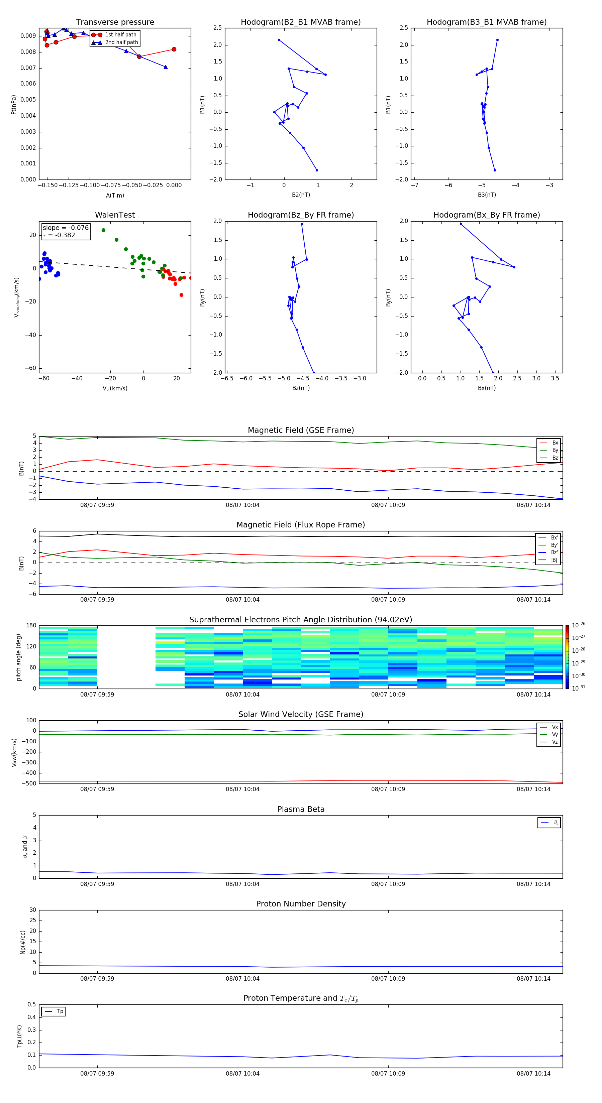
Task: Click the Bz(nT) x-axis label
Action: pyautogui.click(x=301, y=388)
